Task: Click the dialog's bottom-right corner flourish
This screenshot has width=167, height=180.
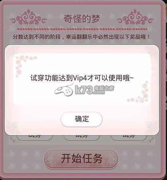Action: [152, 127]
